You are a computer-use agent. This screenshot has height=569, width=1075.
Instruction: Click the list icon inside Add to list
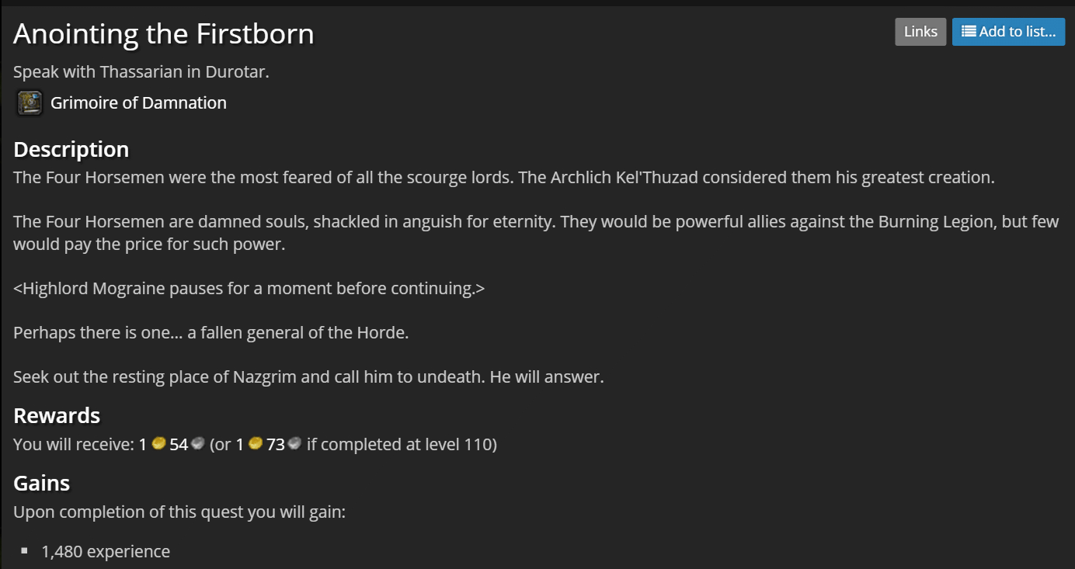[969, 32]
